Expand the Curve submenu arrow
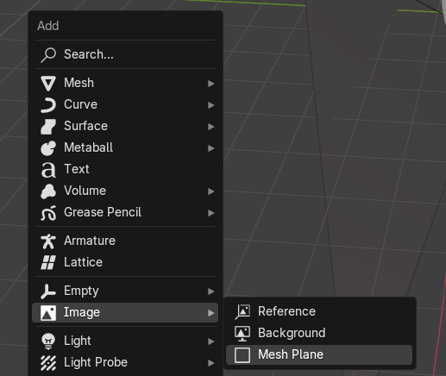The image size is (446, 376). 211,105
